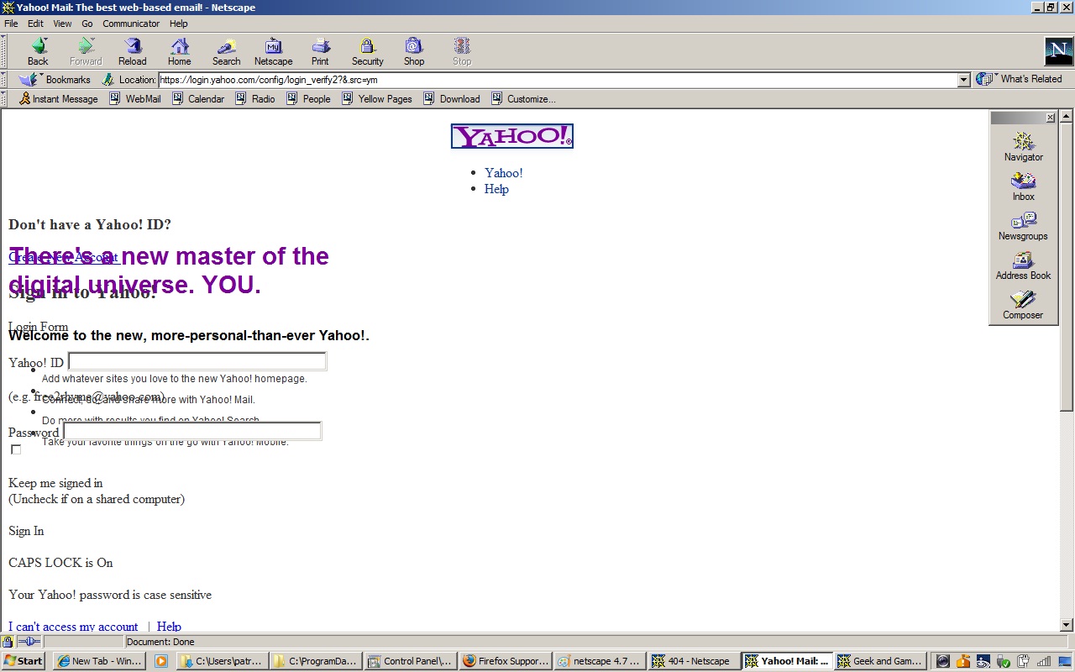Switch to the 404 - Netscape taskbar window
The height and width of the screenshot is (672, 1075).
(695, 661)
